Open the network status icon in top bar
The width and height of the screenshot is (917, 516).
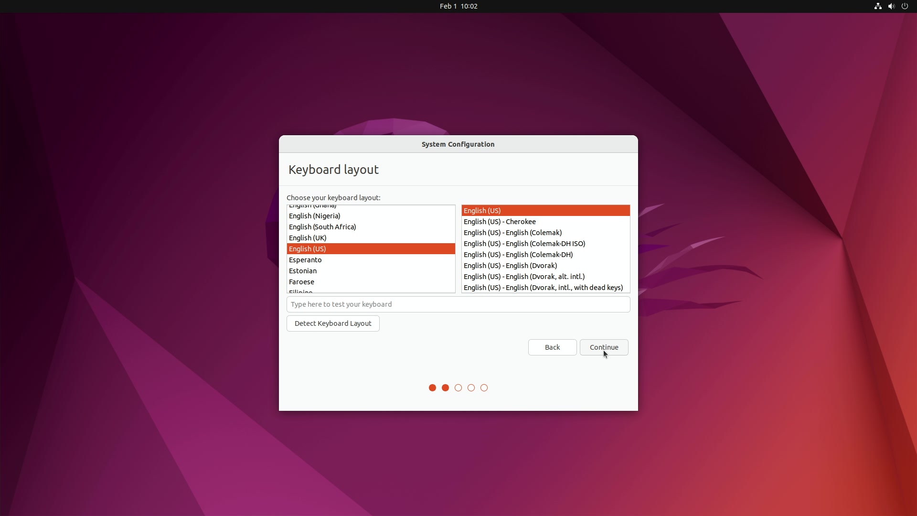878,6
